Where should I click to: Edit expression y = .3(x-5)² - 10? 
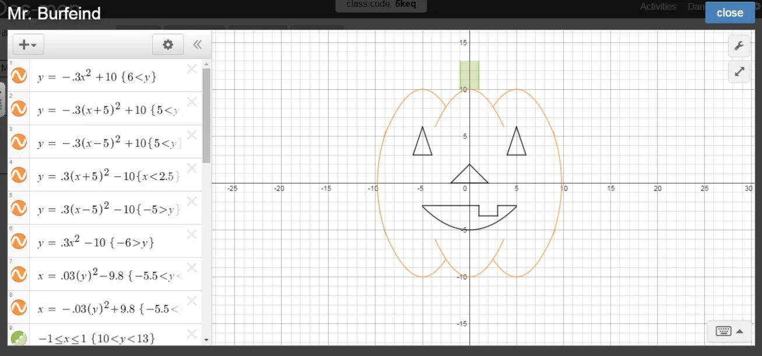[108, 209]
